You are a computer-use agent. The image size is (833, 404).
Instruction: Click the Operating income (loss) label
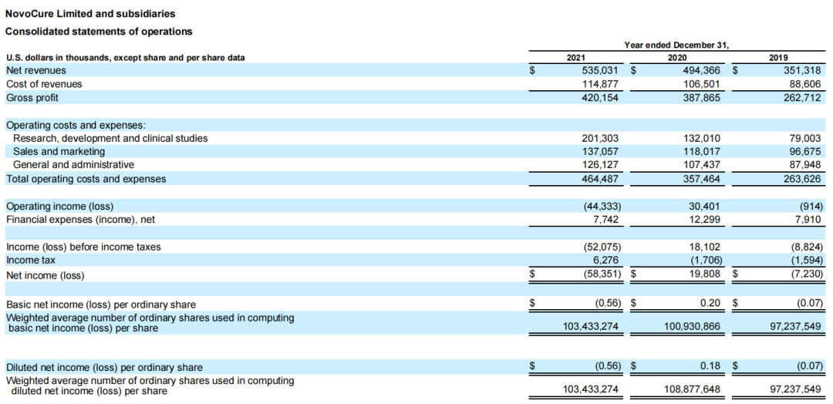[x=59, y=206]
